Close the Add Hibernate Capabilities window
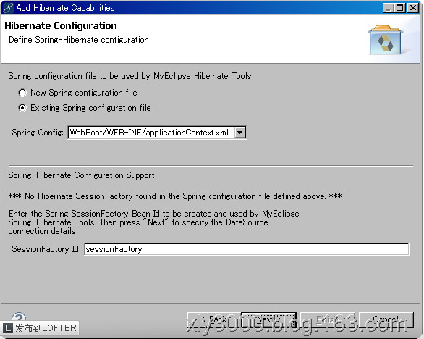 click(413, 8)
